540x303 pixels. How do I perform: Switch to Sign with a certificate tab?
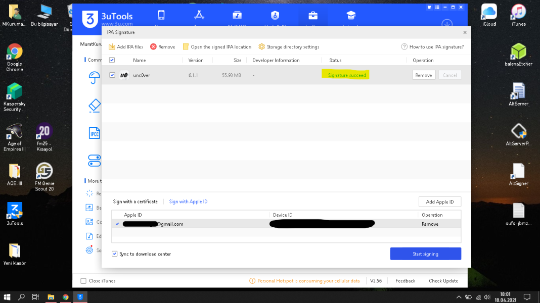[x=135, y=201]
